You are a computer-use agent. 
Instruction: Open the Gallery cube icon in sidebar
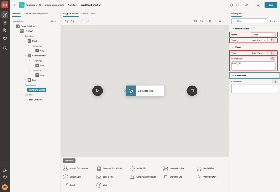click(5, 38)
